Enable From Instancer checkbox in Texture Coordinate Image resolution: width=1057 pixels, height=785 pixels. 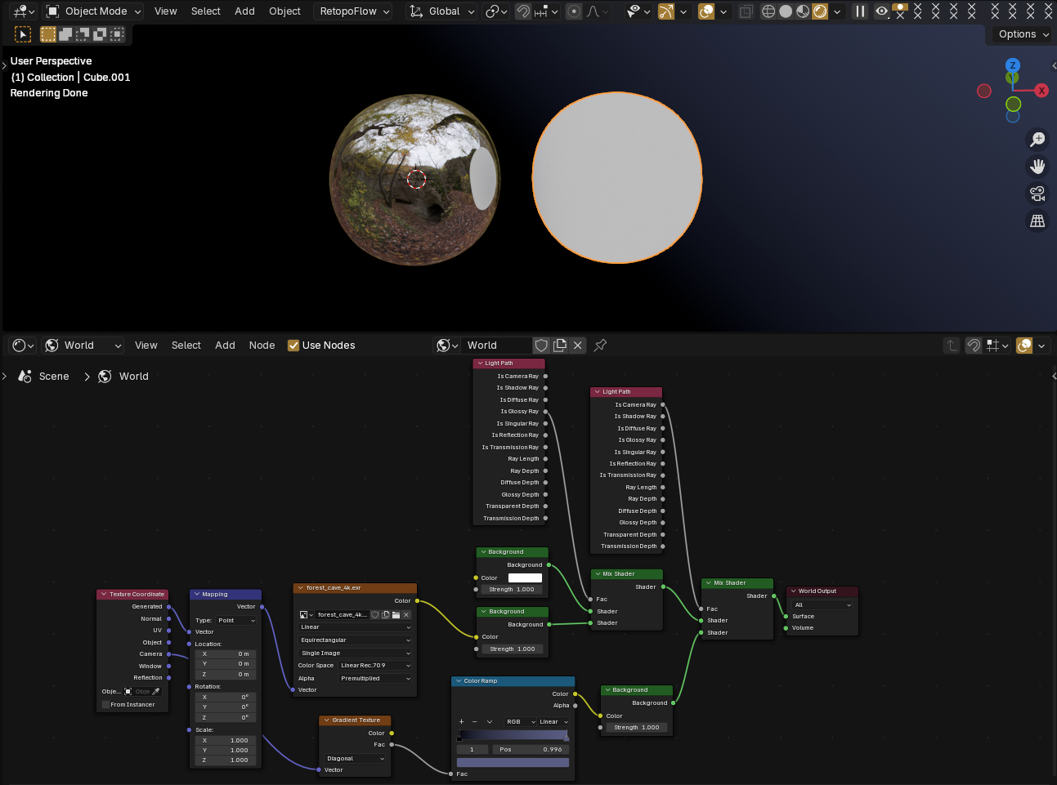point(105,704)
